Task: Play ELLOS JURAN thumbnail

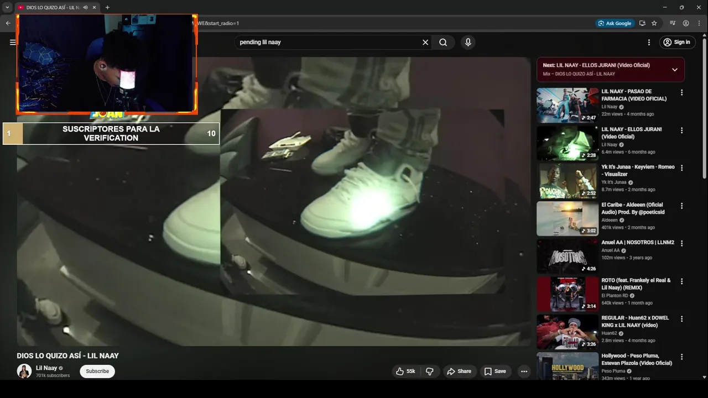Action: click(568, 143)
